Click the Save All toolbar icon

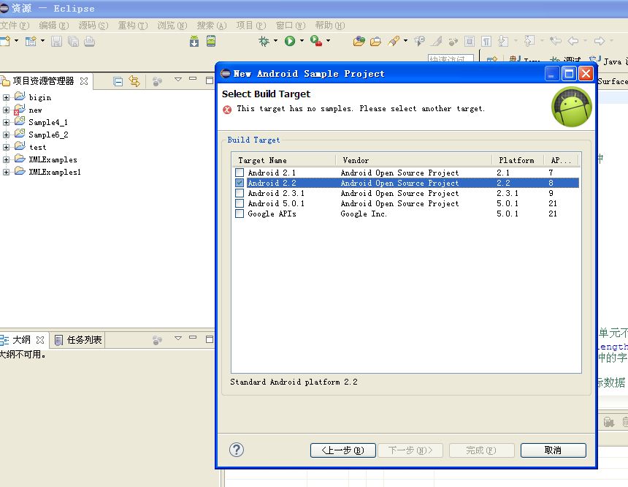click(x=73, y=41)
